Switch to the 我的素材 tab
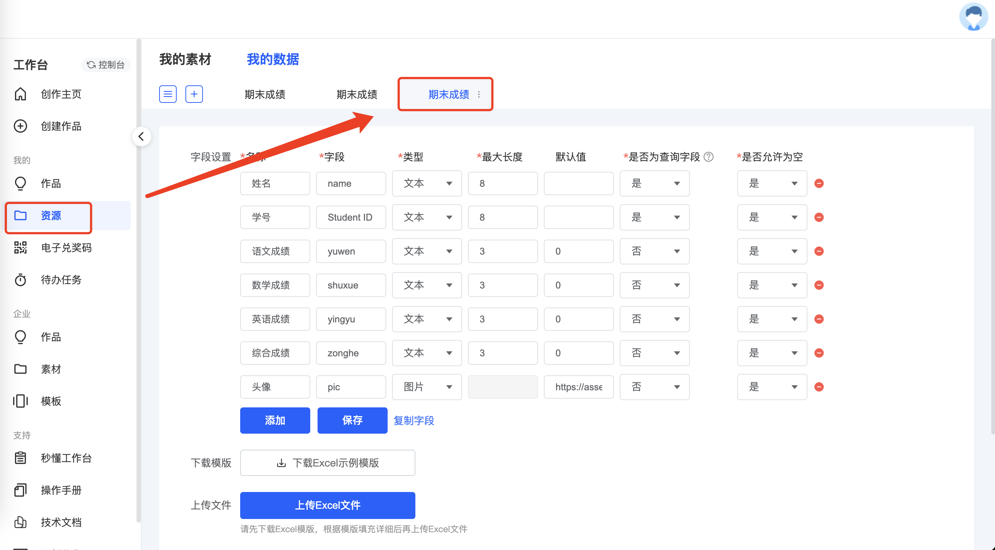The height and width of the screenshot is (550, 995). click(185, 59)
